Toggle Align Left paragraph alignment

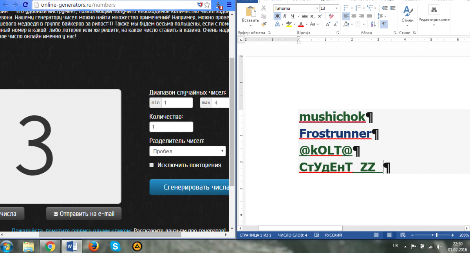point(346,16)
